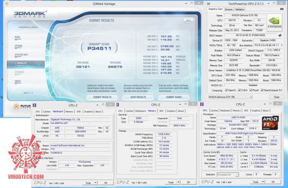Open Upgrade in 3DMark sidebar
This screenshot has width=288, height=188.
tap(19, 72)
